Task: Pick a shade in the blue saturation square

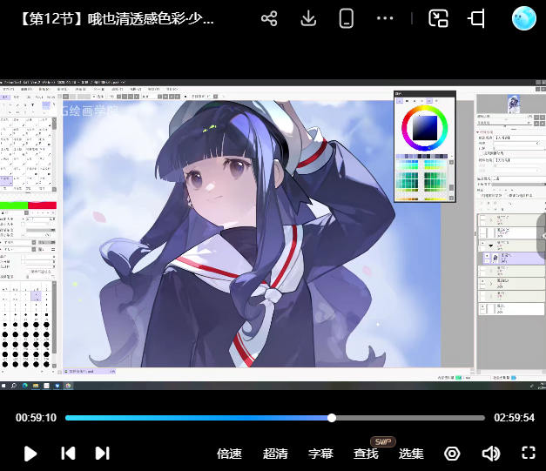Action: pyautogui.click(x=425, y=128)
